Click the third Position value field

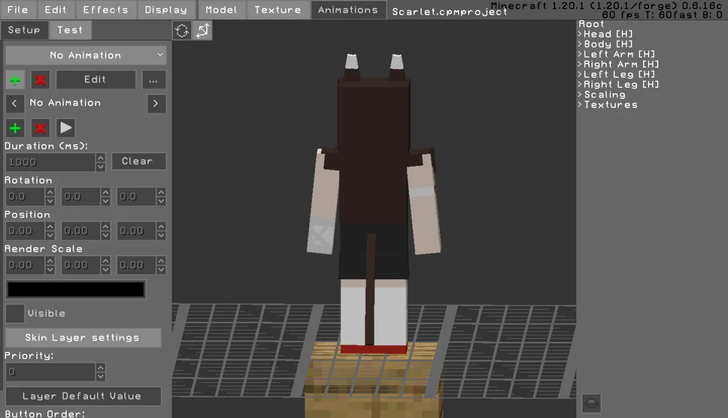click(136, 231)
